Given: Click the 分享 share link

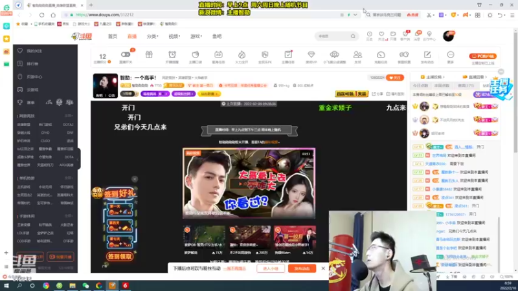Looking at the screenshot, I should pos(378,94).
